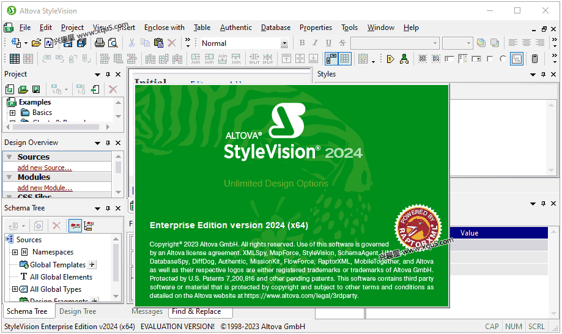Open Print Preview magnifier icon
The height and width of the screenshot is (334, 562).
coord(113,43)
